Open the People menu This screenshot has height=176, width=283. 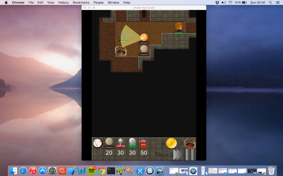point(98,2)
